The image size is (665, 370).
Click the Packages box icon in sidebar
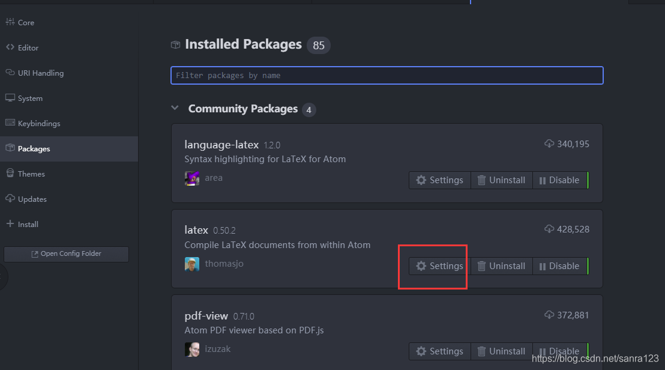coord(10,148)
